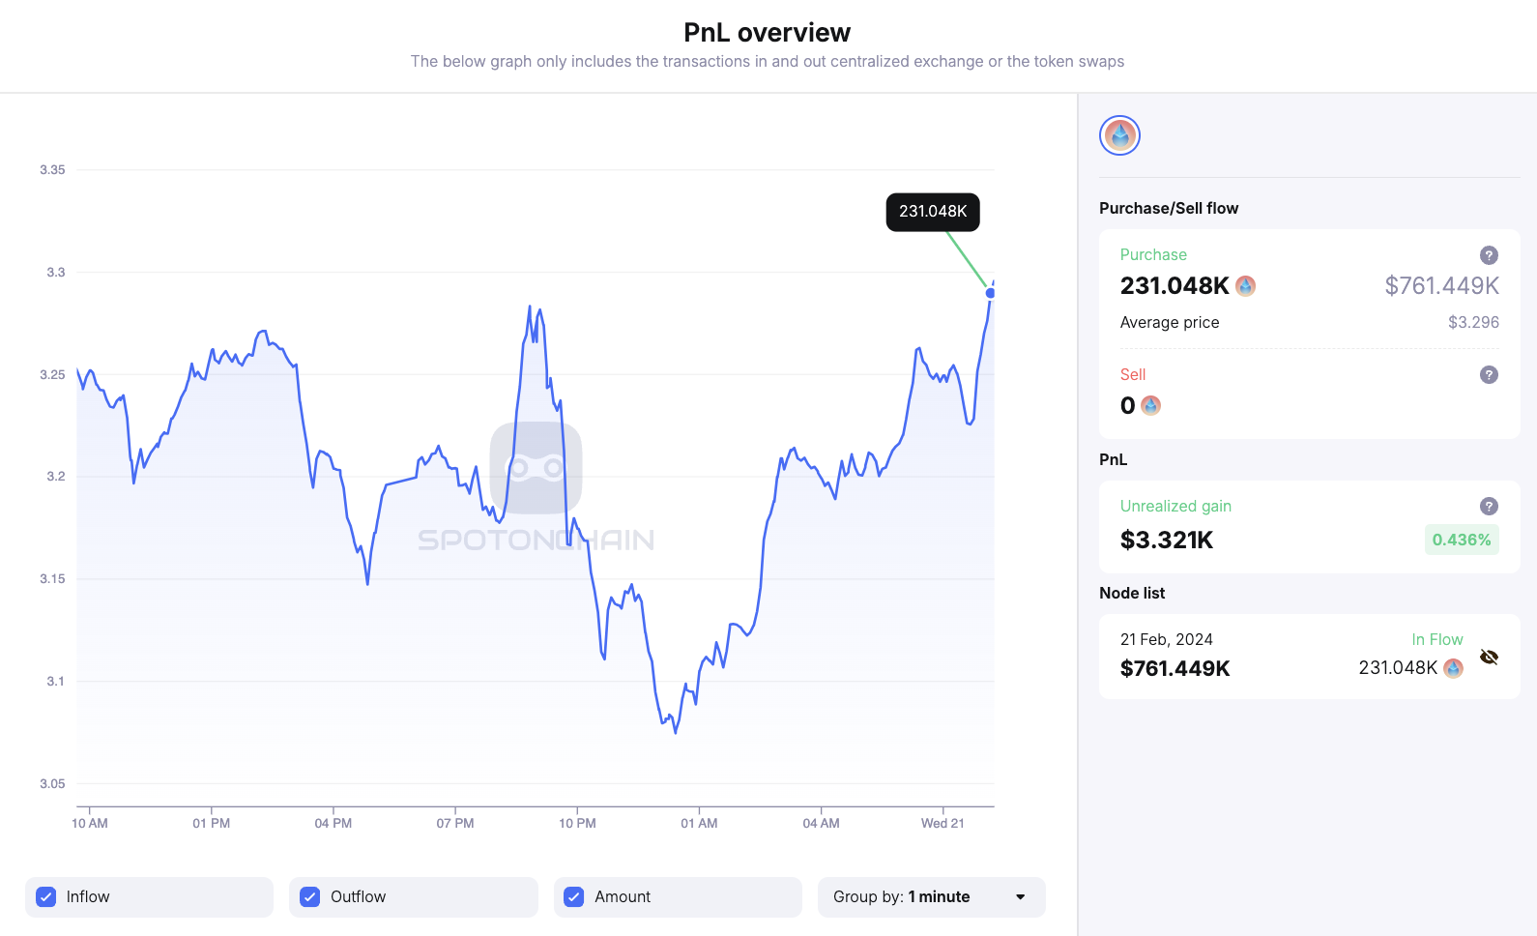Click help icon next to Purchase
The image size is (1537, 936).
click(x=1489, y=255)
